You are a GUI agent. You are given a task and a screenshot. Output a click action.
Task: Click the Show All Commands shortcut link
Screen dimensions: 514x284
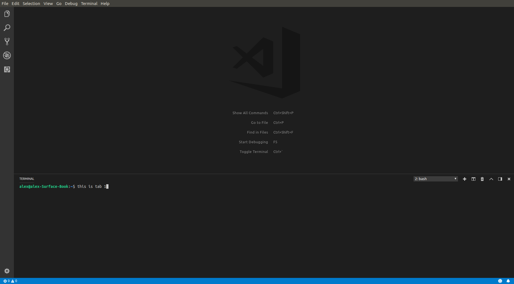pyautogui.click(x=250, y=113)
